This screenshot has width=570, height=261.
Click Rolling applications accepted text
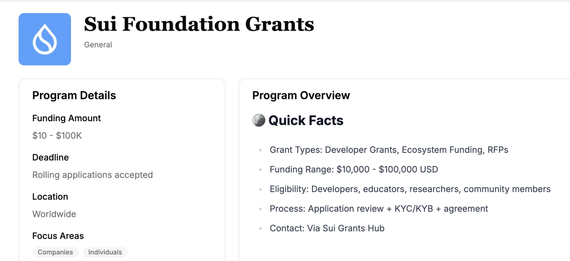pyautogui.click(x=93, y=175)
